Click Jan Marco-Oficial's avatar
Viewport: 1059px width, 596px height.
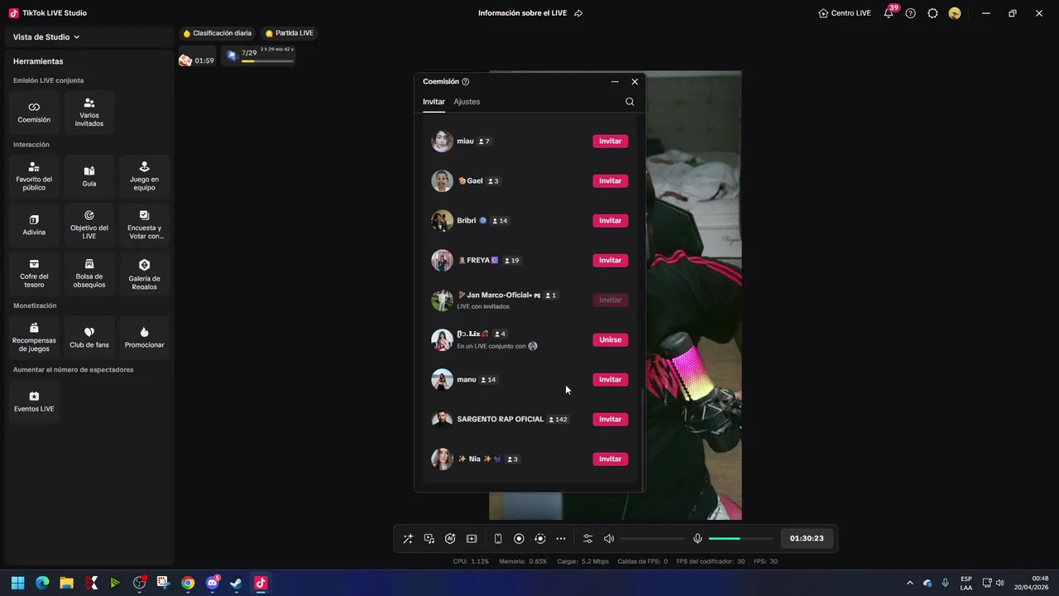(442, 300)
